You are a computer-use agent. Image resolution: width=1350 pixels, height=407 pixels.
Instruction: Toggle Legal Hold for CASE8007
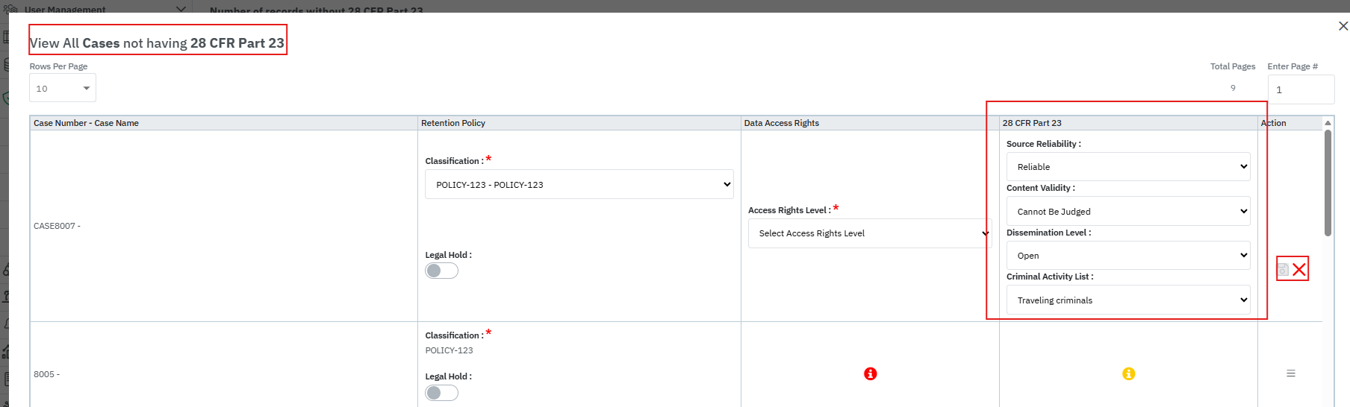441,271
